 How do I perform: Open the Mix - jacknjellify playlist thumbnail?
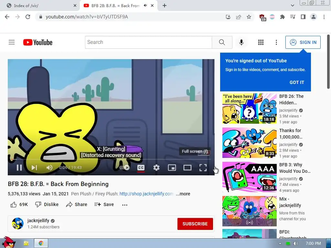(249, 211)
